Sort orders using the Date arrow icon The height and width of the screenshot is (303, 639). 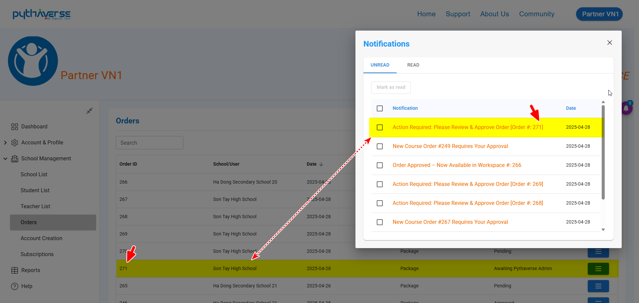click(321, 164)
